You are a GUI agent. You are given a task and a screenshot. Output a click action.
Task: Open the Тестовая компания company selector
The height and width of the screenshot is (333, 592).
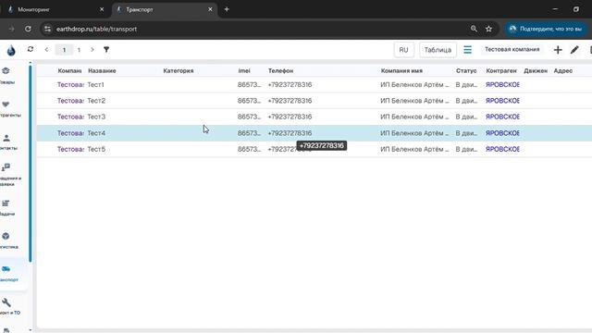point(512,49)
